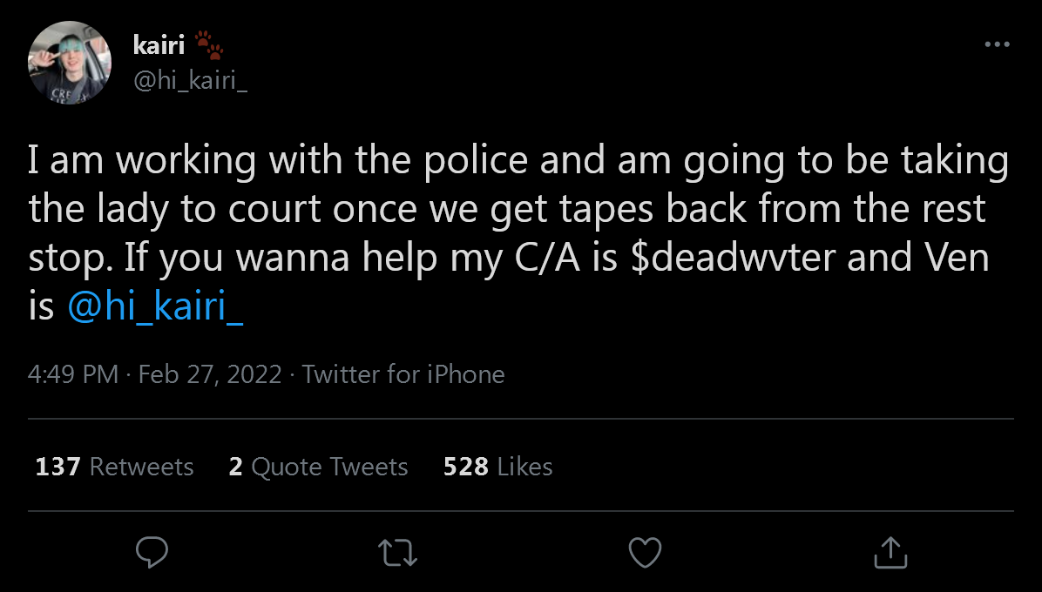Open the kairi display name
Image resolution: width=1042 pixels, height=592 pixels.
(x=159, y=45)
